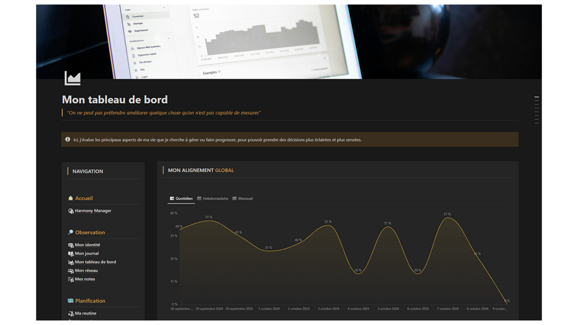Click the 7 octobre 2024 axis label
This screenshot has width=578, height=325.
(x=447, y=309)
